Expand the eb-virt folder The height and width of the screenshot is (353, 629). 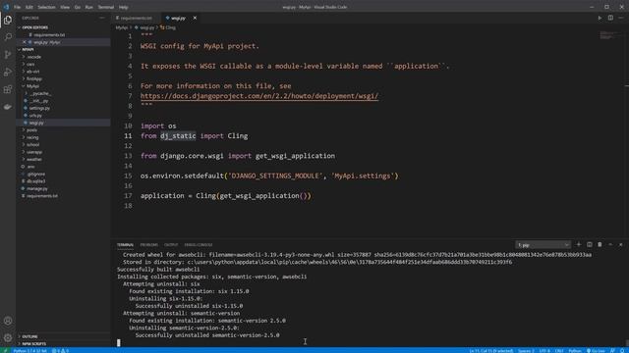pos(30,72)
